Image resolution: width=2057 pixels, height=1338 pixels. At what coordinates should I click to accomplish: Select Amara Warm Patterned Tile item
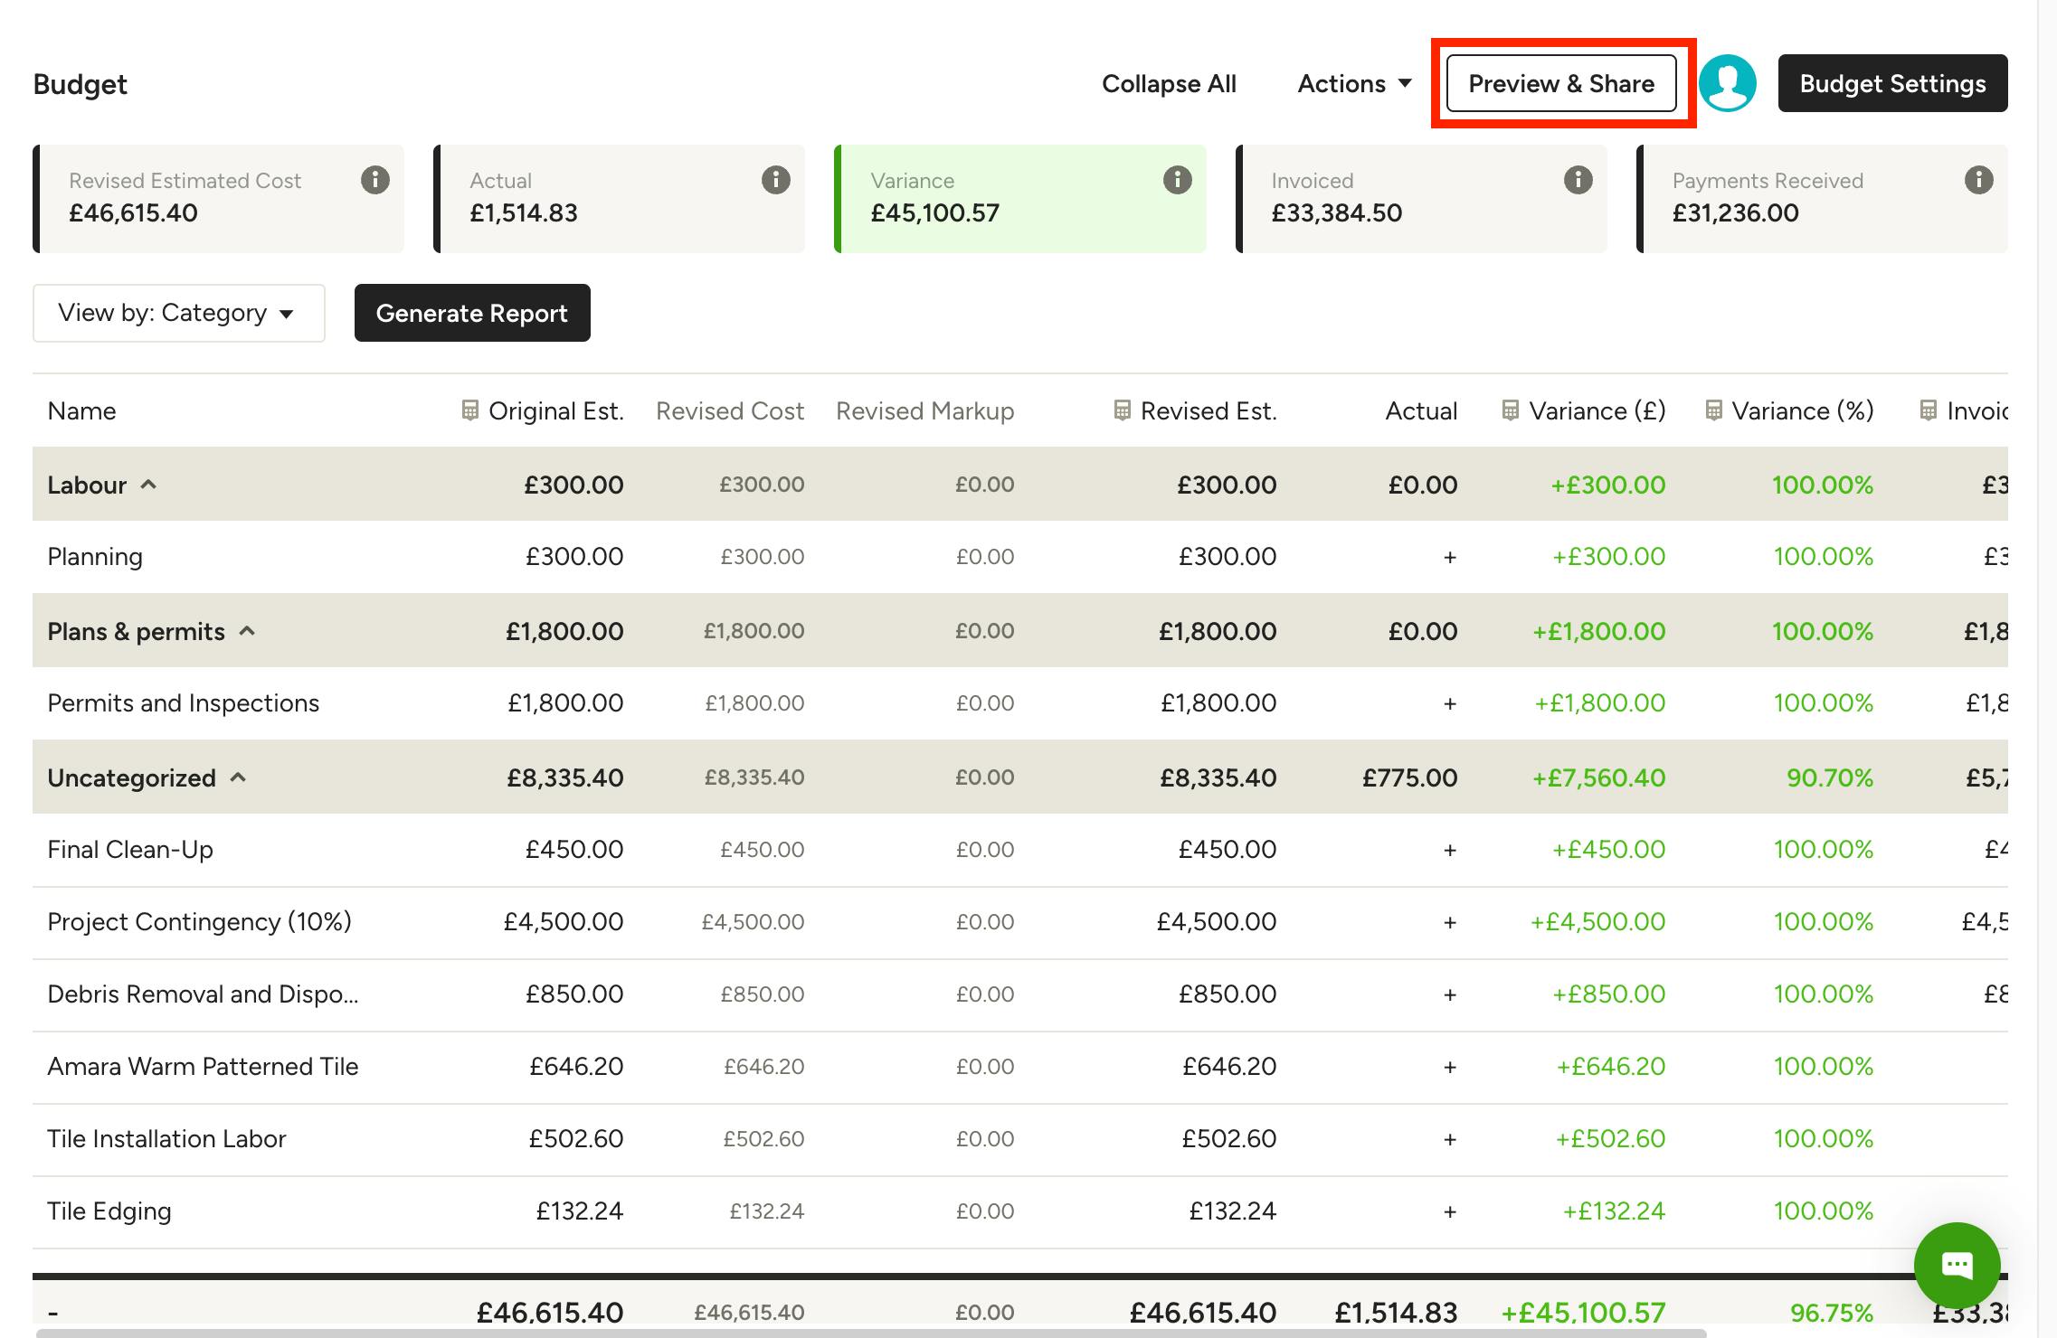203,1067
